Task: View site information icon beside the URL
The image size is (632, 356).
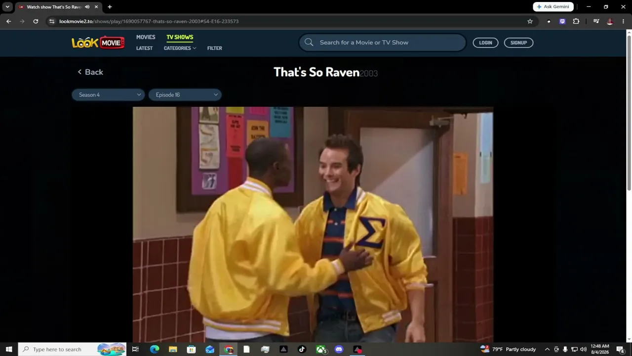Action: pyautogui.click(x=51, y=21)
